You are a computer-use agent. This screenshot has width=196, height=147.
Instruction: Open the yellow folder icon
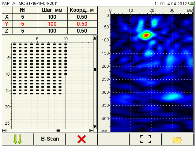click(177, 139)
